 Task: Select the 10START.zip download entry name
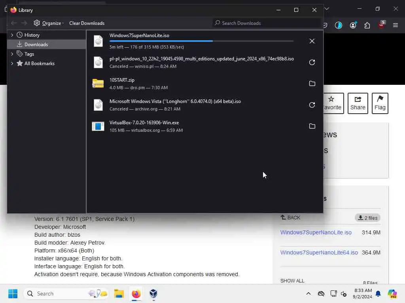click(122, 80)
